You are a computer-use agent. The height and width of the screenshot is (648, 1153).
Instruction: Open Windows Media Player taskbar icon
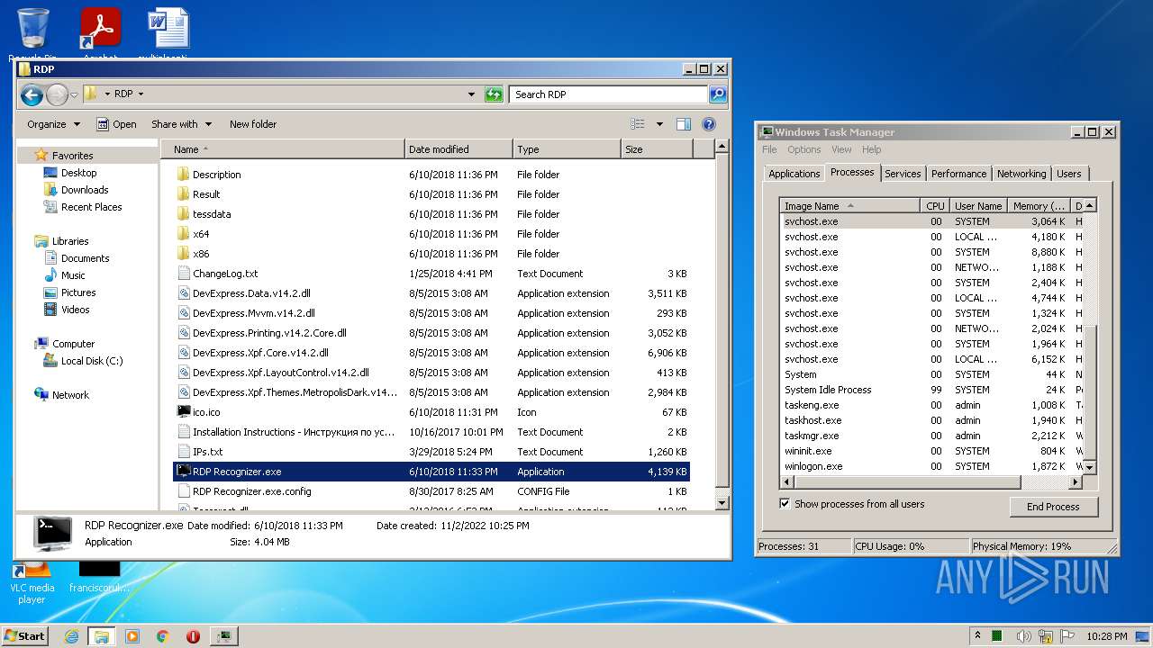(132, 636)
